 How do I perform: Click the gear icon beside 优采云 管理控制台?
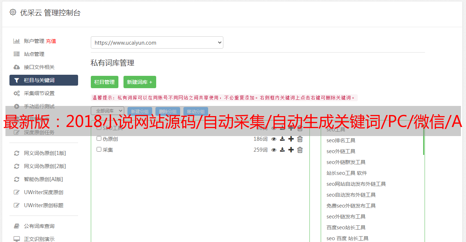[x=13, y=12]
